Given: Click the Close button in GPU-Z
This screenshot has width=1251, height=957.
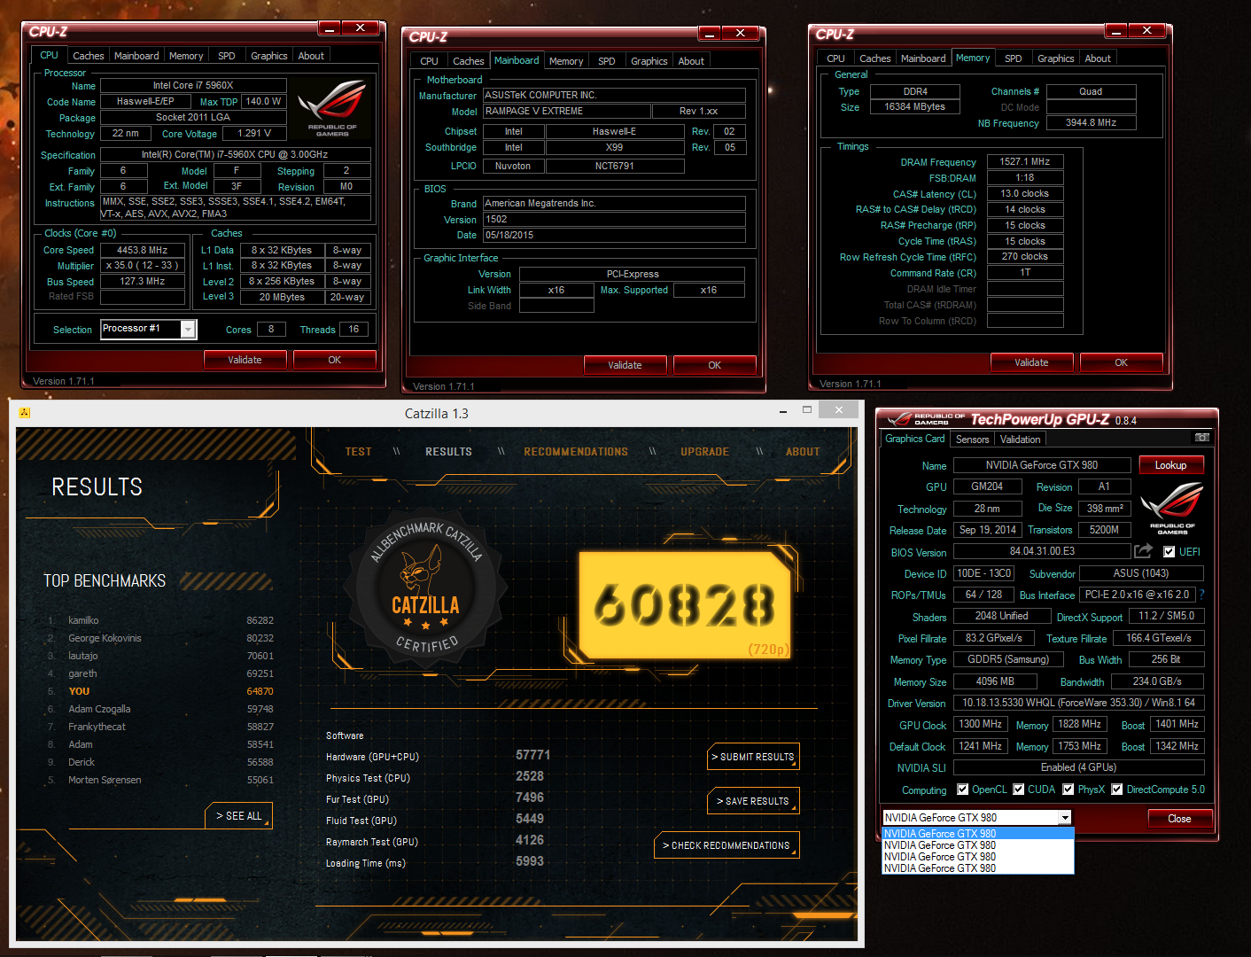Looking at the screenshot, I should pos(1179,819).
